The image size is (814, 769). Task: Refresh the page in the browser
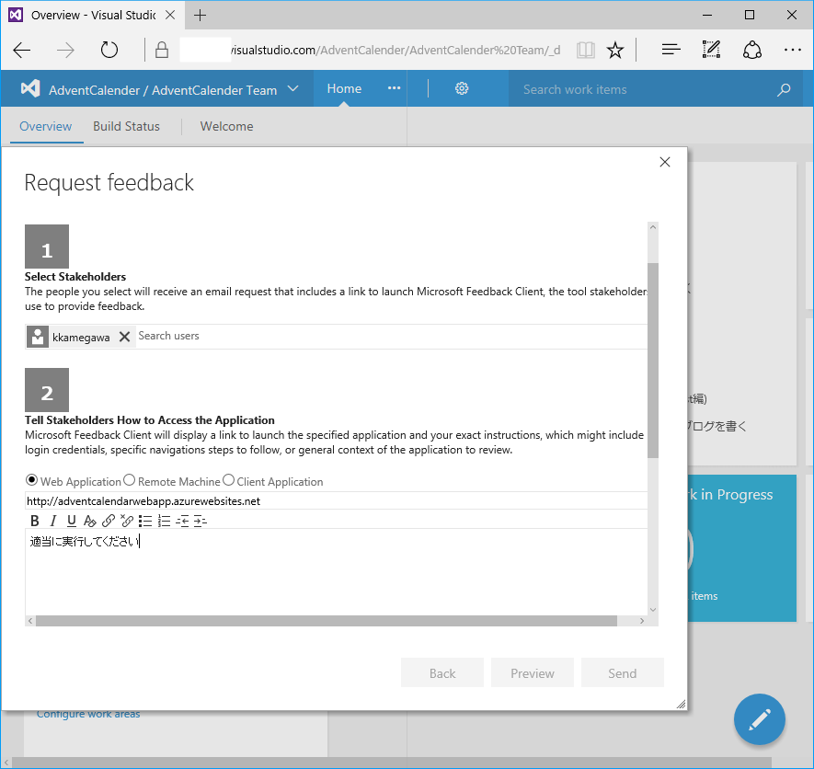click(109, 51)
